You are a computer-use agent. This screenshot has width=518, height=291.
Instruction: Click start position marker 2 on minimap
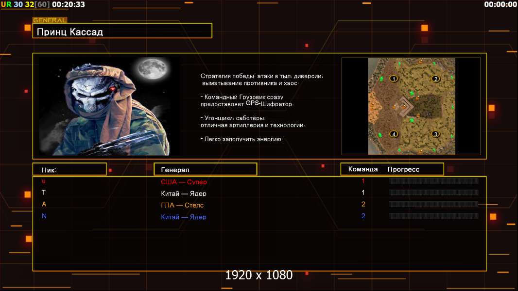436,79
